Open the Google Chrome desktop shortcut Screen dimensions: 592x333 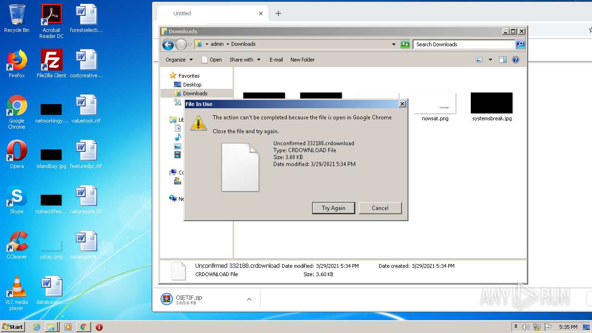click(x=17, y=112)
